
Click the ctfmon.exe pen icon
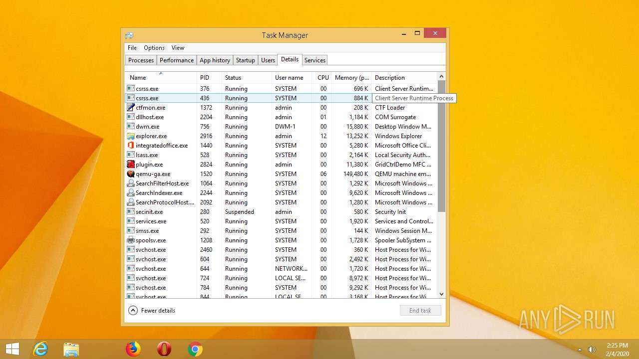131,107
